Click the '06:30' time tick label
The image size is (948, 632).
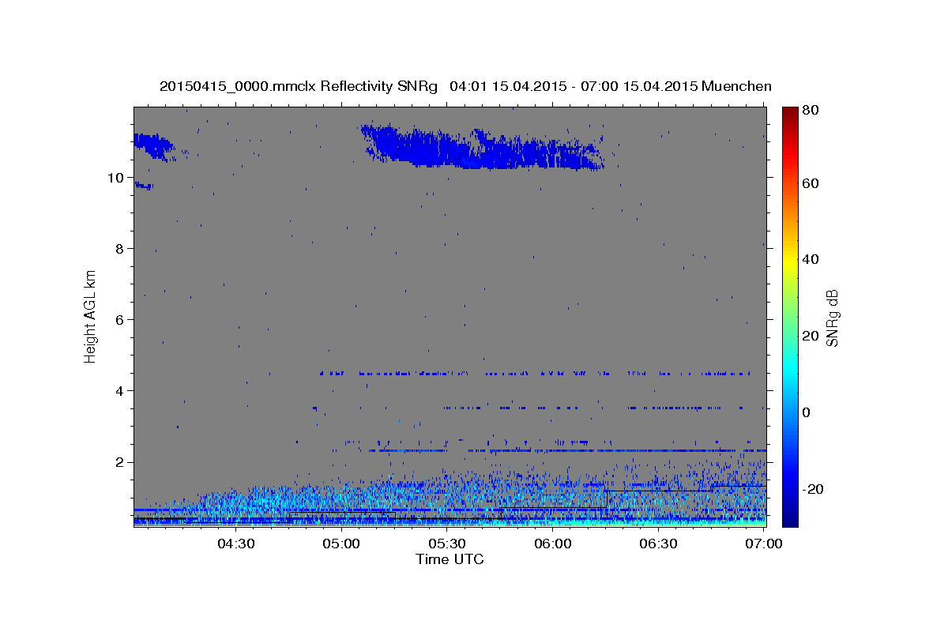(x=659, y=544)
